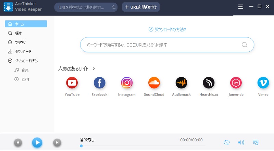Expand 人気のあるサイト with the chevron arrow
Image resolution: width=274 pixels, height=151 pixels.
94,69
